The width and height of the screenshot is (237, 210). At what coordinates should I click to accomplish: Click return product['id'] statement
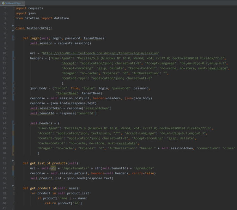pos(63,203)
